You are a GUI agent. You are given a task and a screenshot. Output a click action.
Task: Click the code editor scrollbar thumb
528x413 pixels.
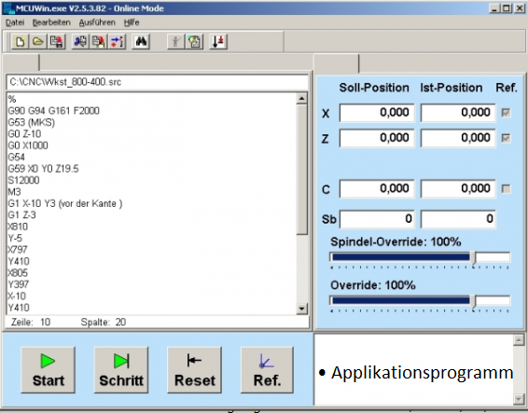[x=301, y=170]
